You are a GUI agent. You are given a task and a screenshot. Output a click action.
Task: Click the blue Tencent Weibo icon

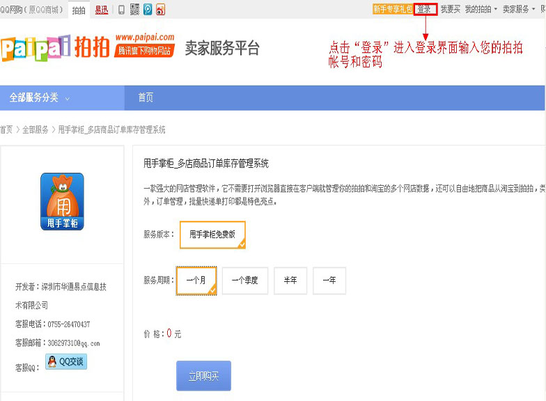(148, 10)
